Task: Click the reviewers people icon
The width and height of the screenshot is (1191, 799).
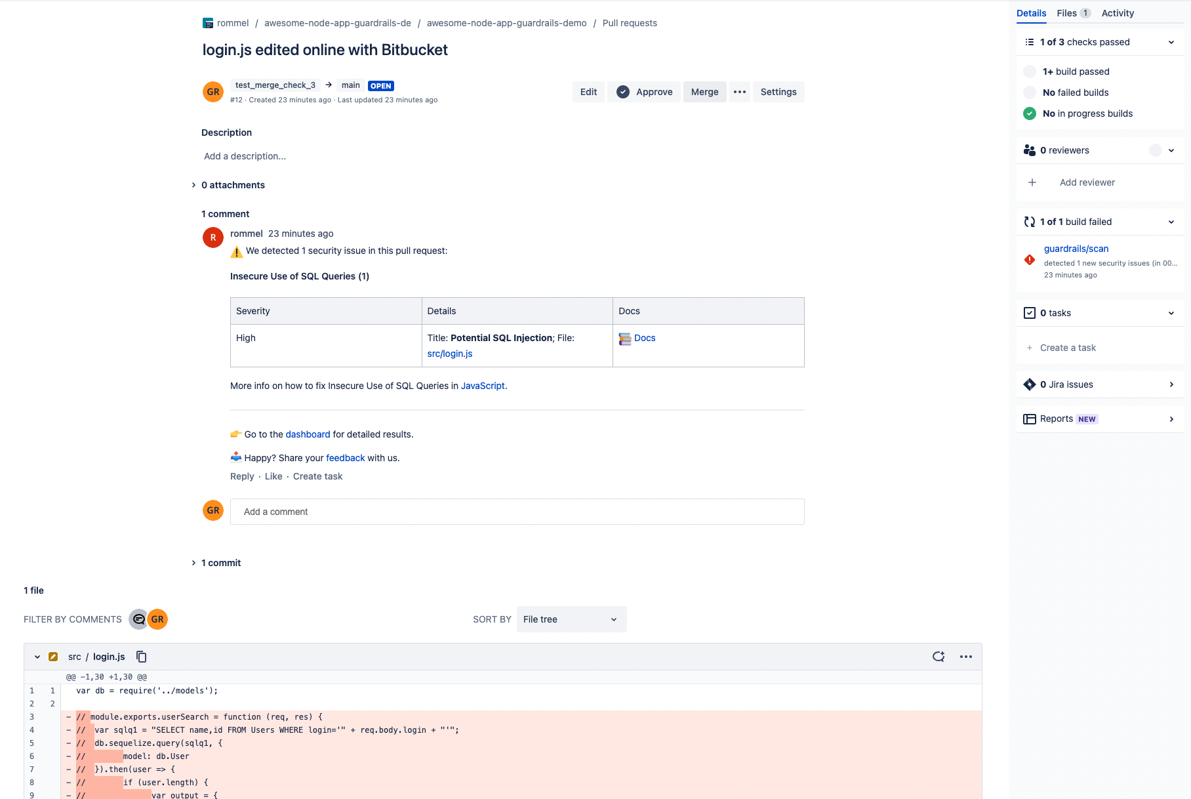Action: click(1030, 150)
